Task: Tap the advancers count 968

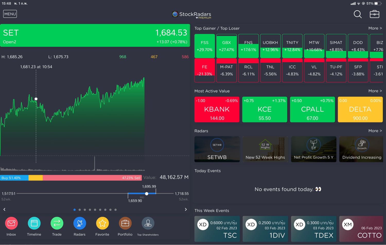Action: point(123,57)
